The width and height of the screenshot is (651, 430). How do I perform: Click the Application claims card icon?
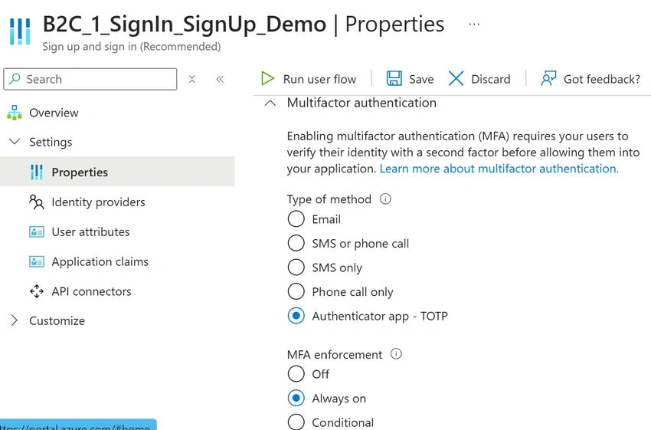coord(37,261)
